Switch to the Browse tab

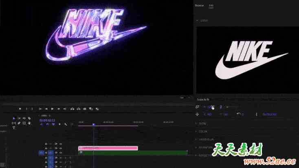199,6
